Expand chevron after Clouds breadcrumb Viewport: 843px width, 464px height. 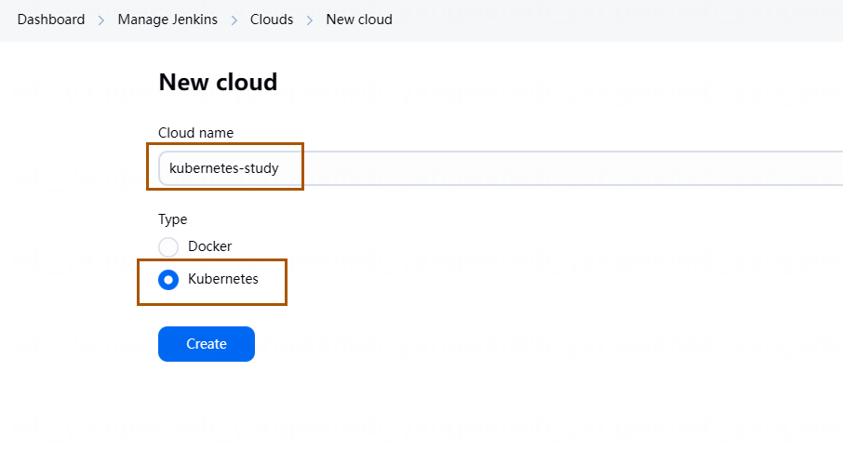click(310, 20)
